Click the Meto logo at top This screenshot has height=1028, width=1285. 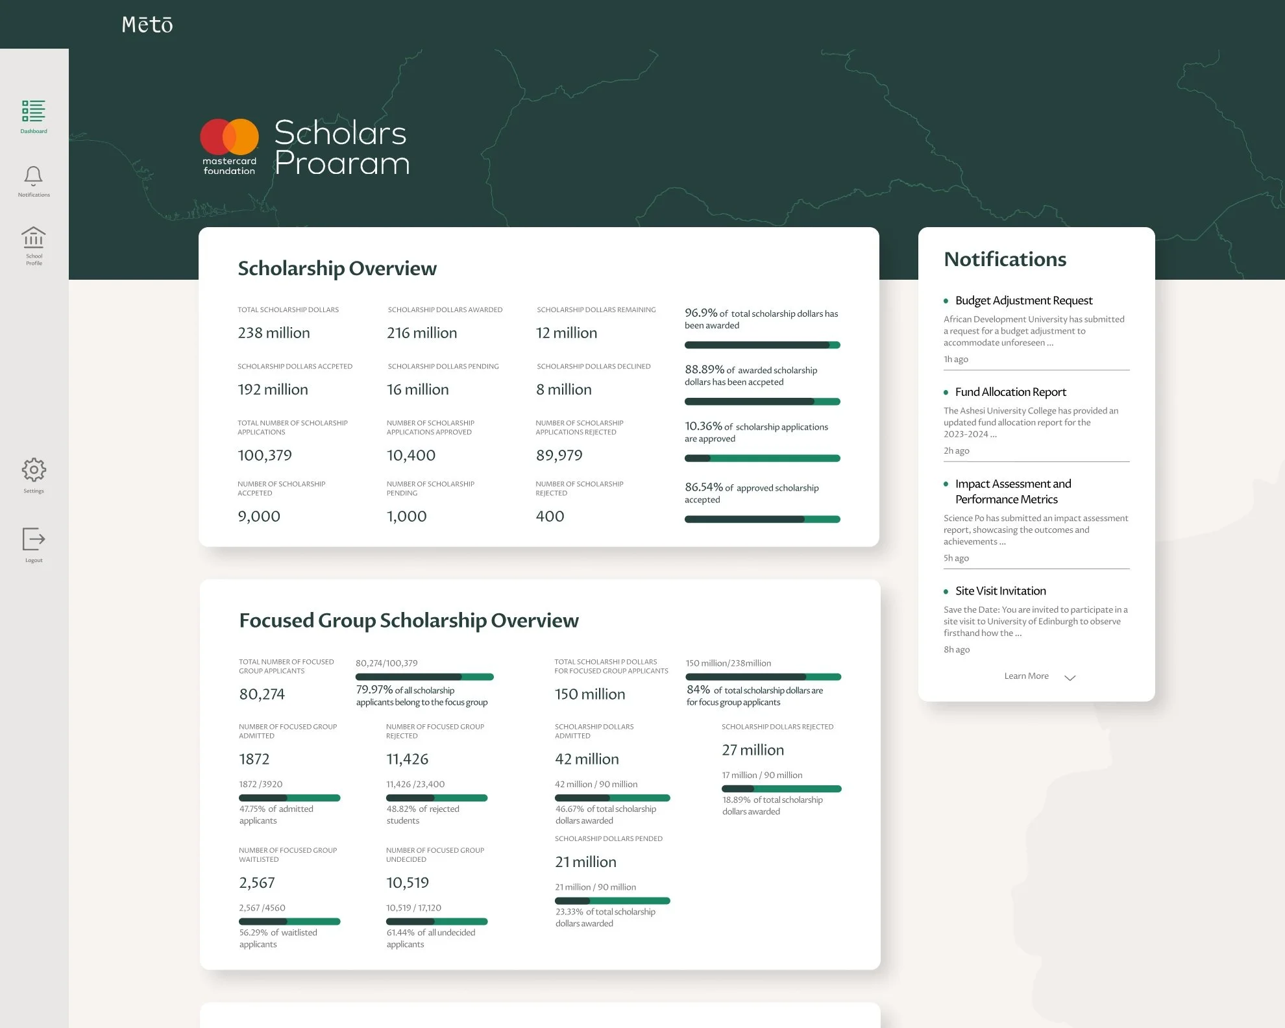point(147,25)
